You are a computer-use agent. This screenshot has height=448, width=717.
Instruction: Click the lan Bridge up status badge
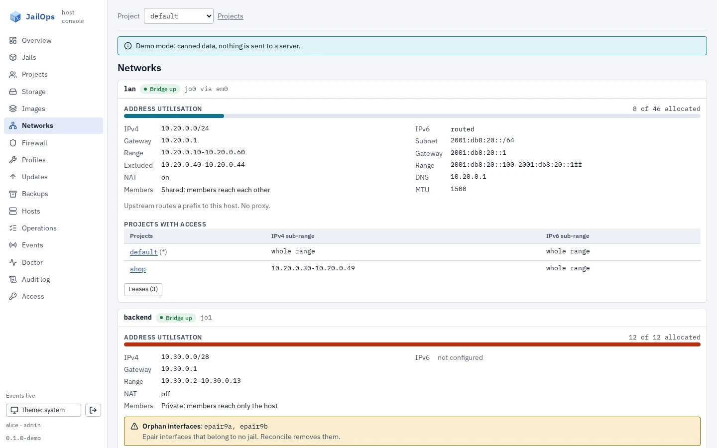pos(160,89)
